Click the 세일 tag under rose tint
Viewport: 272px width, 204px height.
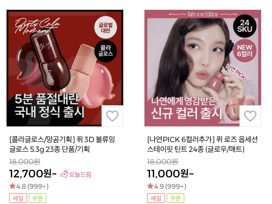(156, 198)
